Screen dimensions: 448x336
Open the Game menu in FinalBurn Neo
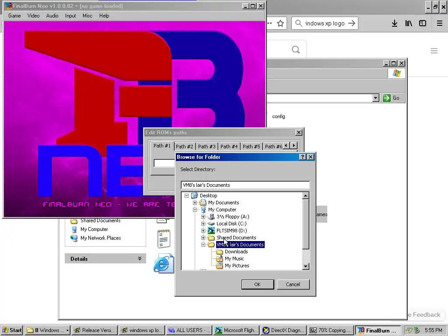[14, 16]
